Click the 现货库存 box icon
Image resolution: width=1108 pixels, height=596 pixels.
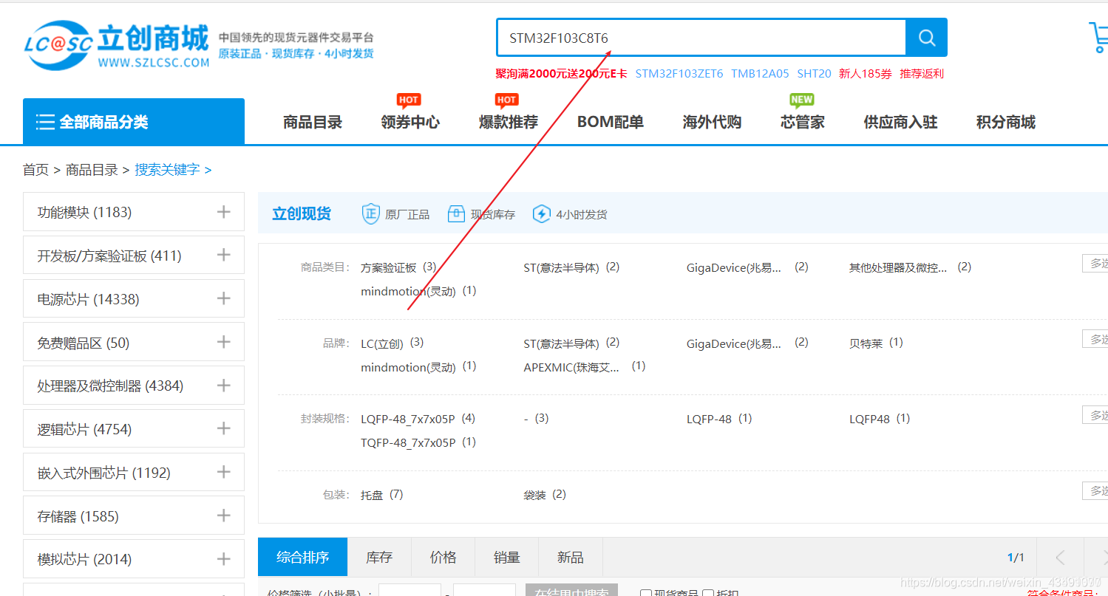[x=456, y=214]
